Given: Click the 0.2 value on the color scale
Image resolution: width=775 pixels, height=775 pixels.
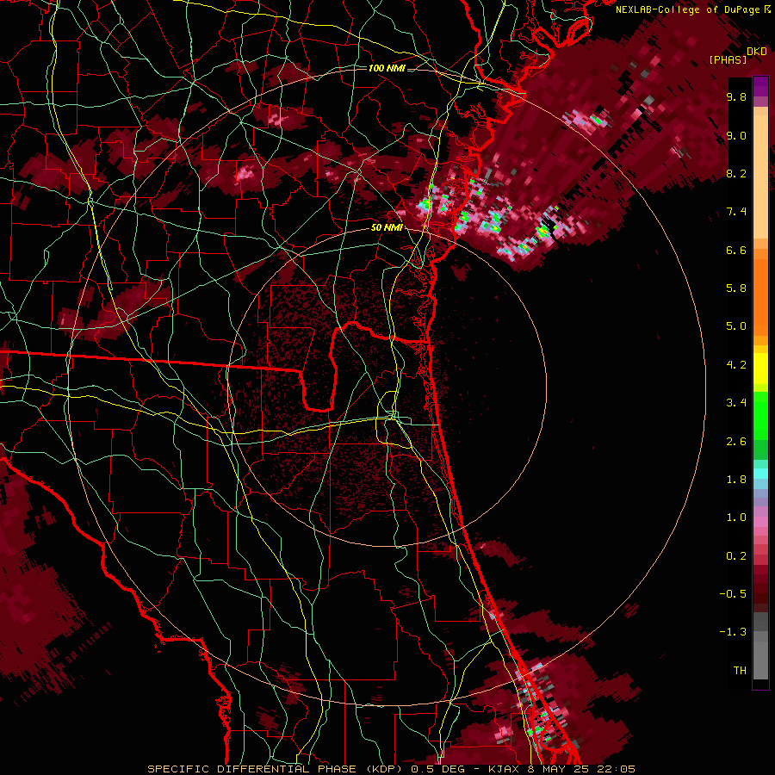Looking at the screenshot, I should pos(736,556).
